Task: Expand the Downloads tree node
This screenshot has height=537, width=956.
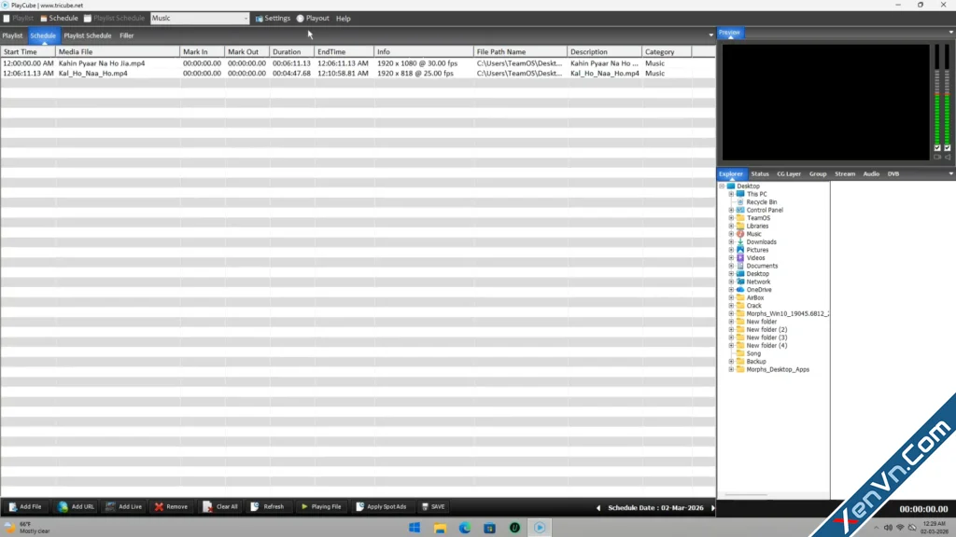Action: [x=731, y=241]
